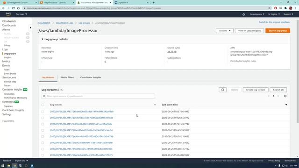Viewport: 299px width, 168px height.
Task: Go to previous page of log streams
Action: coord(269,96)
